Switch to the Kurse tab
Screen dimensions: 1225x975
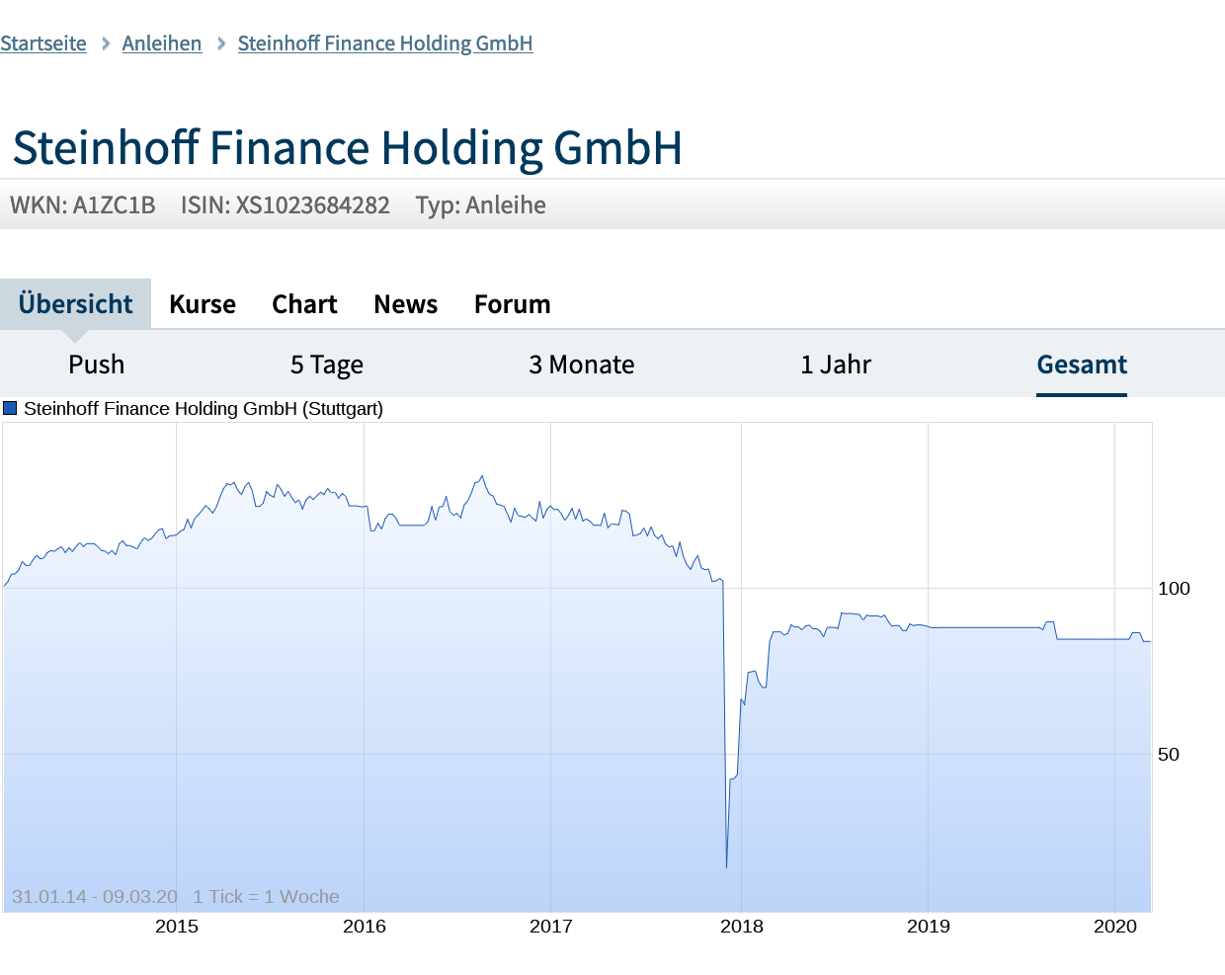click(202, 303)
